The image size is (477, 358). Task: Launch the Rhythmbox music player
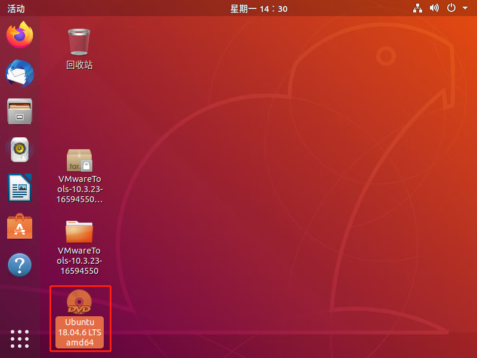[x=20, y=150]
